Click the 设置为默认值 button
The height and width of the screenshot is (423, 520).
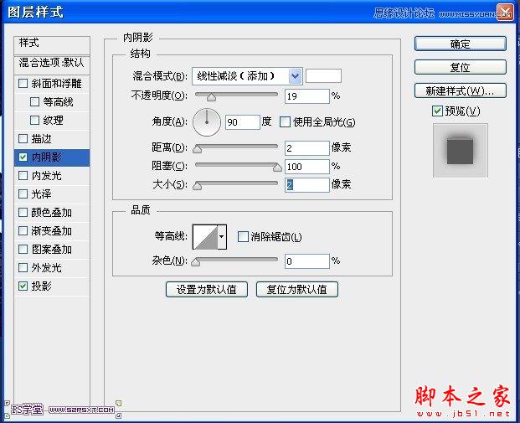[207, 289]
